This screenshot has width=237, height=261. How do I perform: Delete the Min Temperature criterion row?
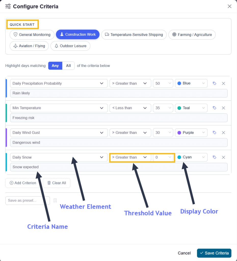point(223,108)
